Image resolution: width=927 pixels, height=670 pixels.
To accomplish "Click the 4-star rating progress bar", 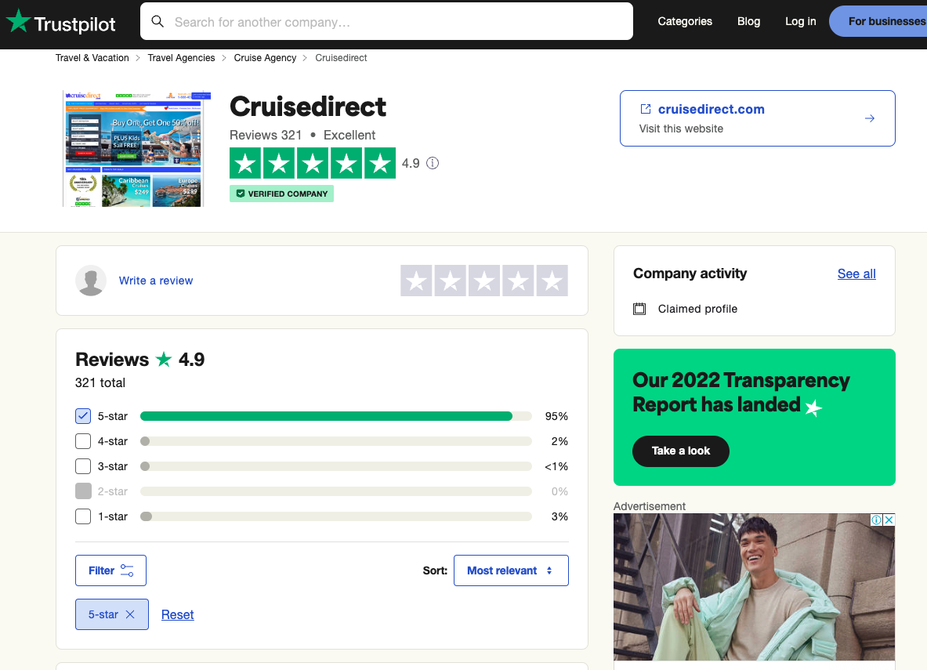I will point(336,441).
